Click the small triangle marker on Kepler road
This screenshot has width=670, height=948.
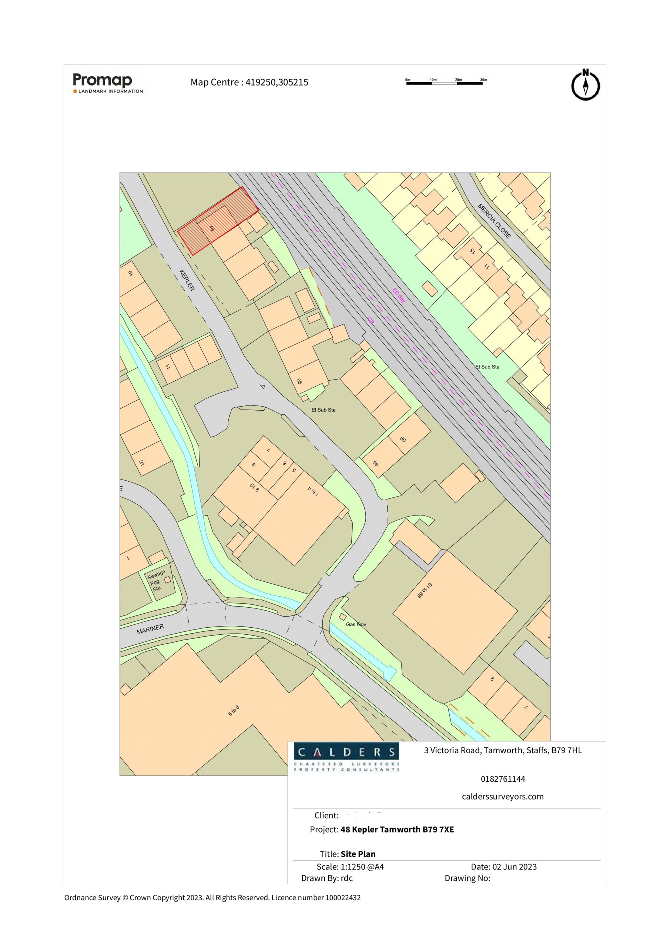262,387
